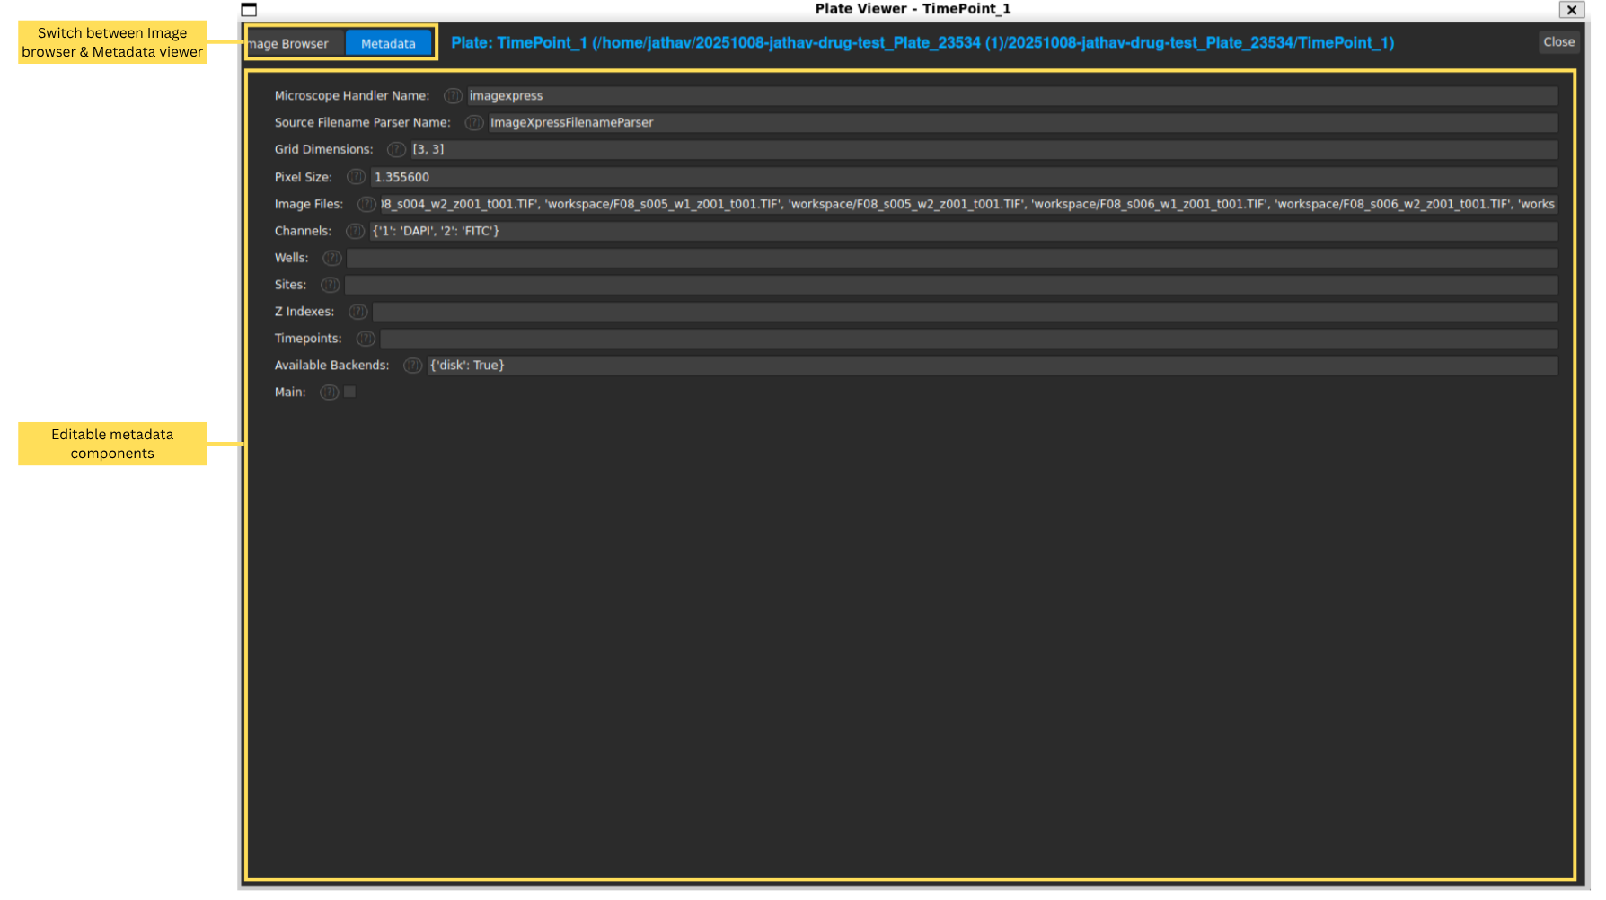Click help icon beside Source Filename Parser Name

473,122
